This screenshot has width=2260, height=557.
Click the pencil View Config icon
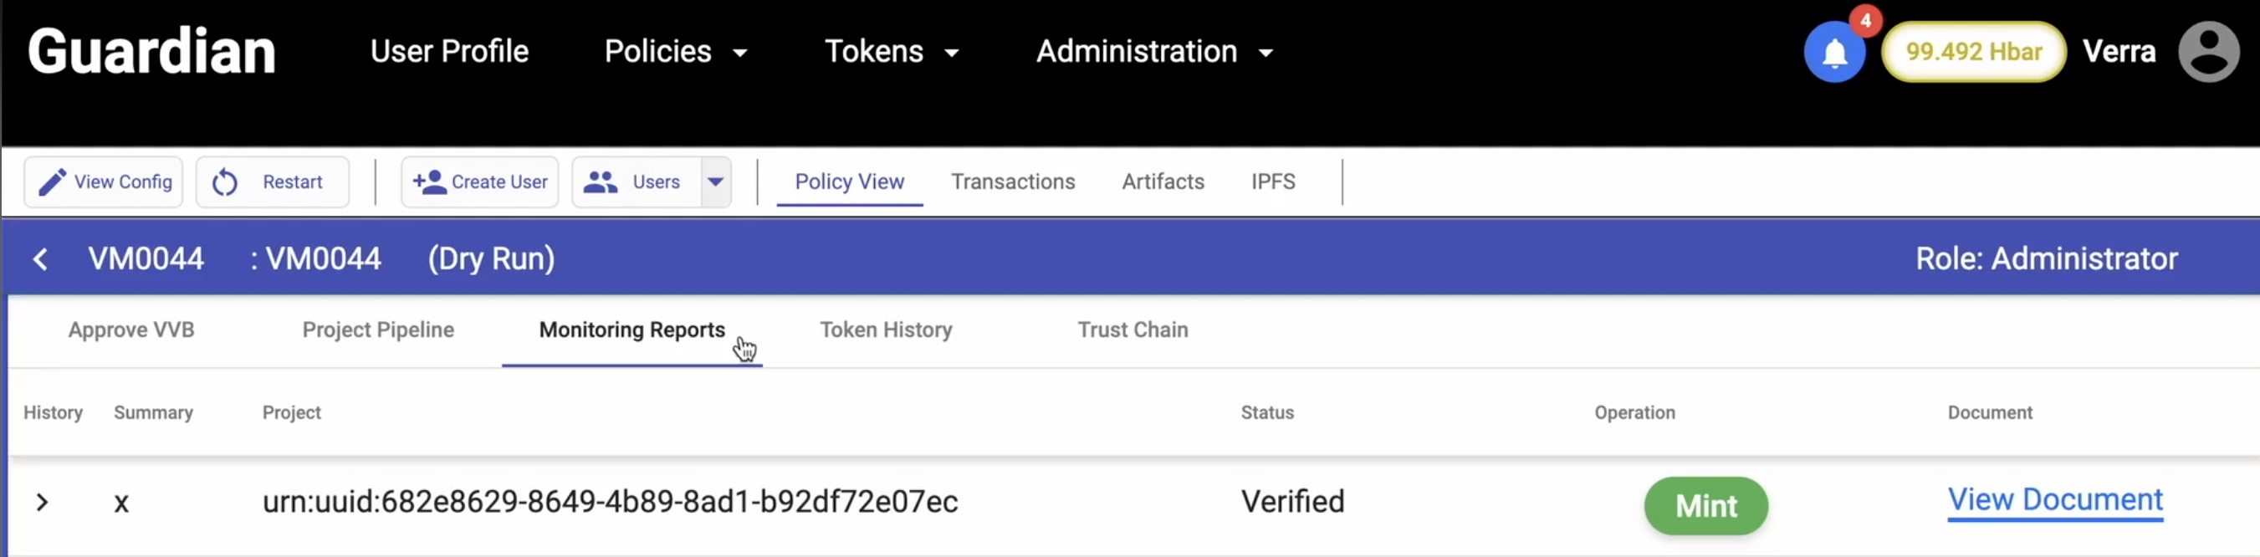(53, 181)
